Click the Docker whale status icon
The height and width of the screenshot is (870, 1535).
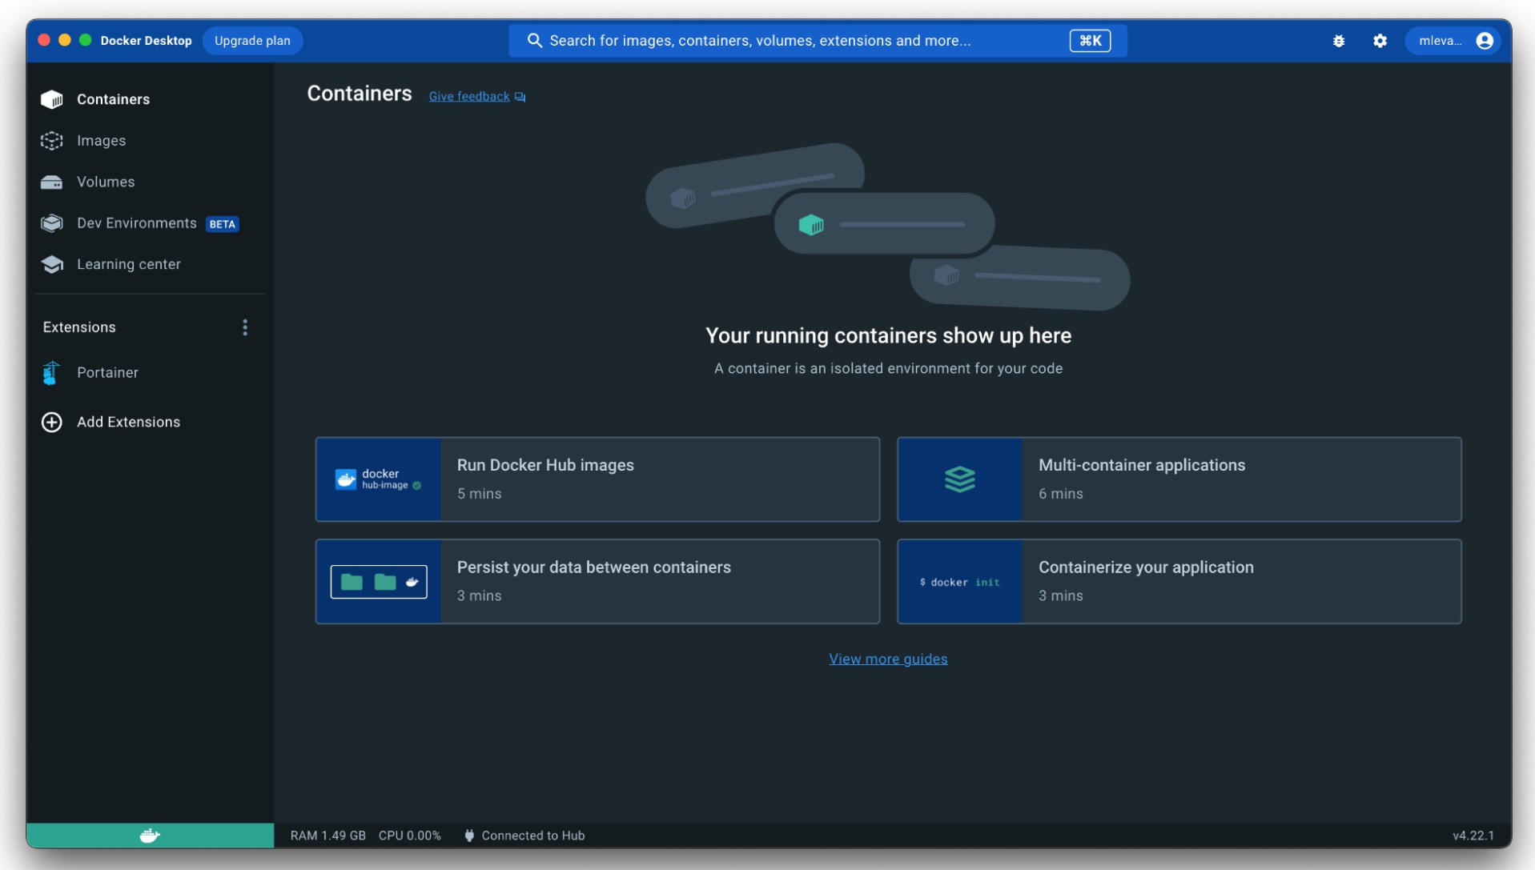click(x=150, y=836)
